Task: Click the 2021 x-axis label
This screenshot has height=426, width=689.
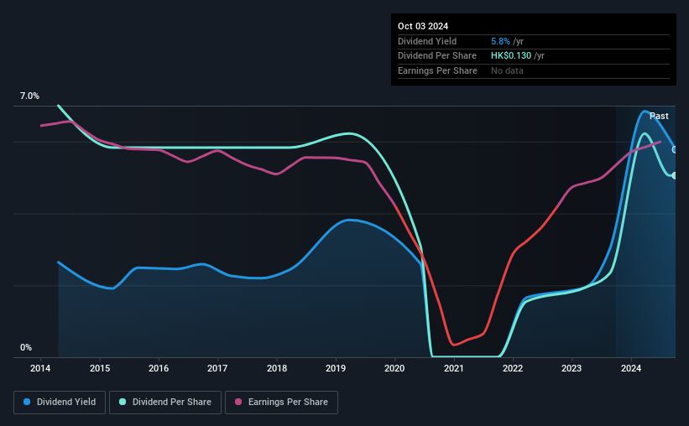Action: click(454, 368)
